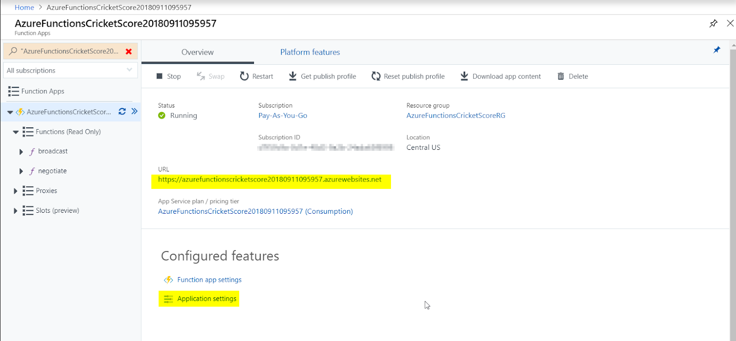Select Functions (Read Only) in the tree
Screen dimensions: 736x341
pos(68,132)
